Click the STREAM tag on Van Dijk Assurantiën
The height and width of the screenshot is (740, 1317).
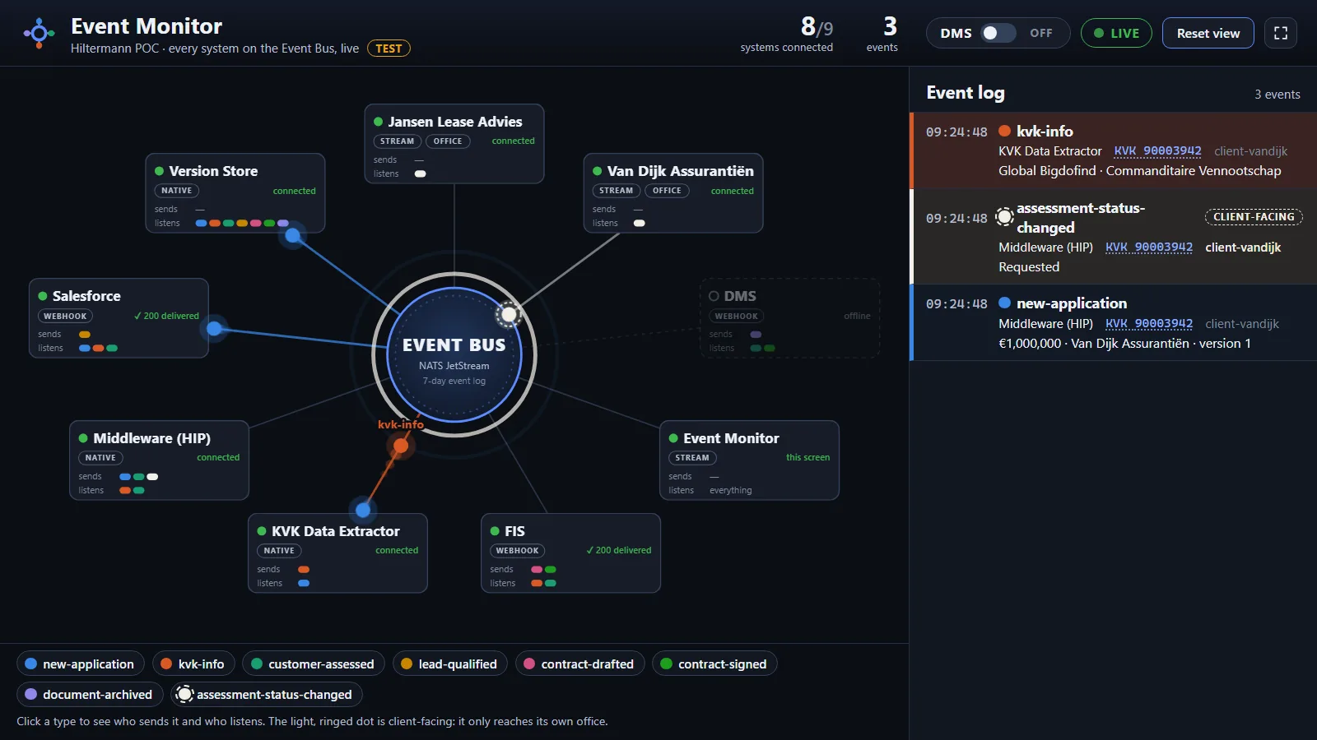tap(616, 191)
